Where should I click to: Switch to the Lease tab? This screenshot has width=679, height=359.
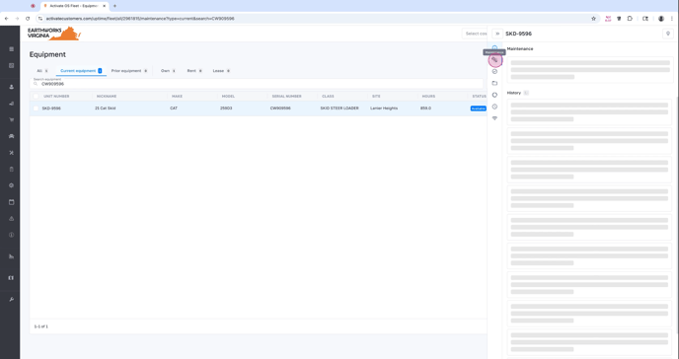pos(221,70)
